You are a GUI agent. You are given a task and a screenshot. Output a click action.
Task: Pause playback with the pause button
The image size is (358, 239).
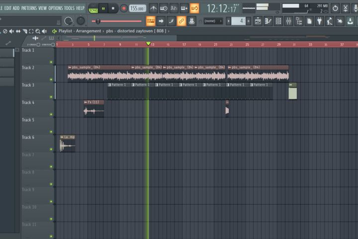point(103,8)
